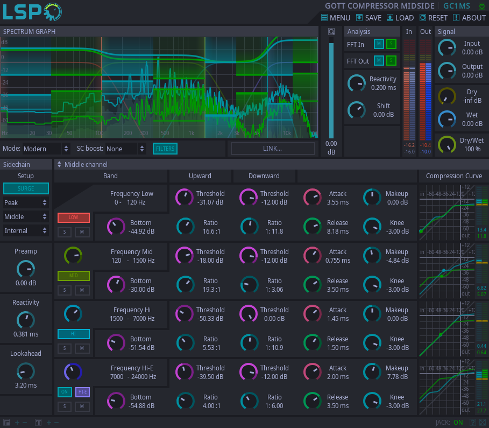Viewport: 489px width, 428px height.
Task: Click the sidechain Preamp knob
Action: coord(26,269)
